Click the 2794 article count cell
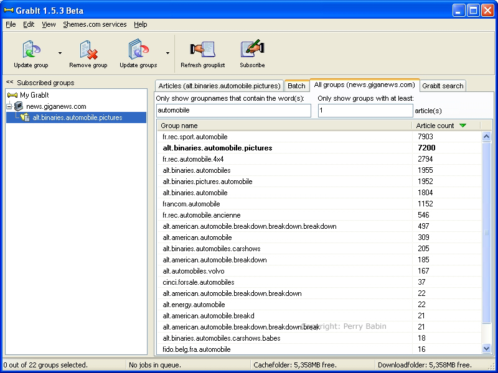This screenshot has width=498, height=373. click(x=425, y=159)
